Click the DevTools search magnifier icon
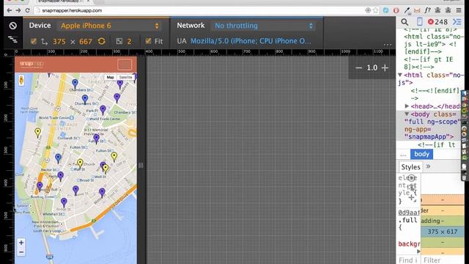 point(405,22)
